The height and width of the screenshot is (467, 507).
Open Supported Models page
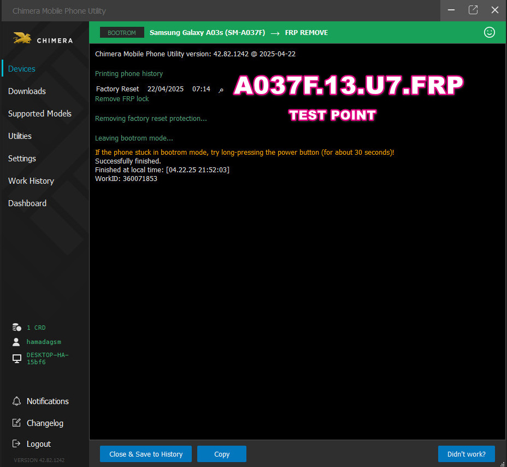pyautogui.click(x=40, y=114)
